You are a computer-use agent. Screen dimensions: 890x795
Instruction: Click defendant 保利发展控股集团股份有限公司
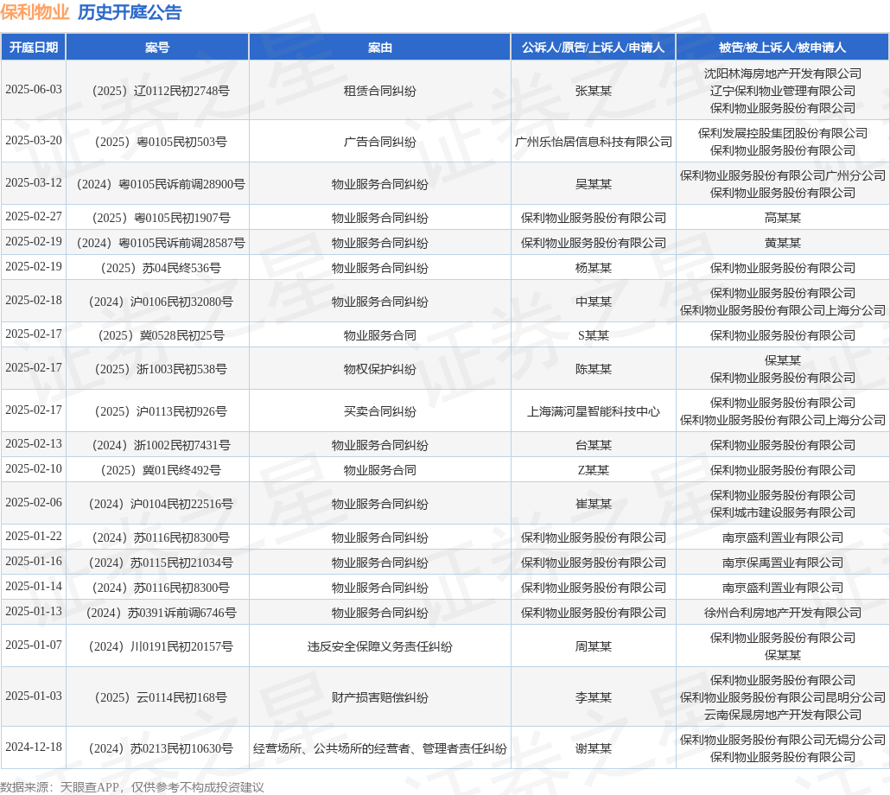(x=783, y=133)
